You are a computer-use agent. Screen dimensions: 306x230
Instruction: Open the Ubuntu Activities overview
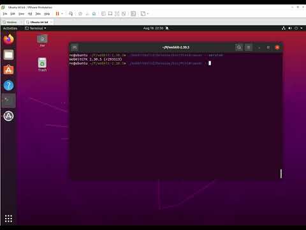10,28
